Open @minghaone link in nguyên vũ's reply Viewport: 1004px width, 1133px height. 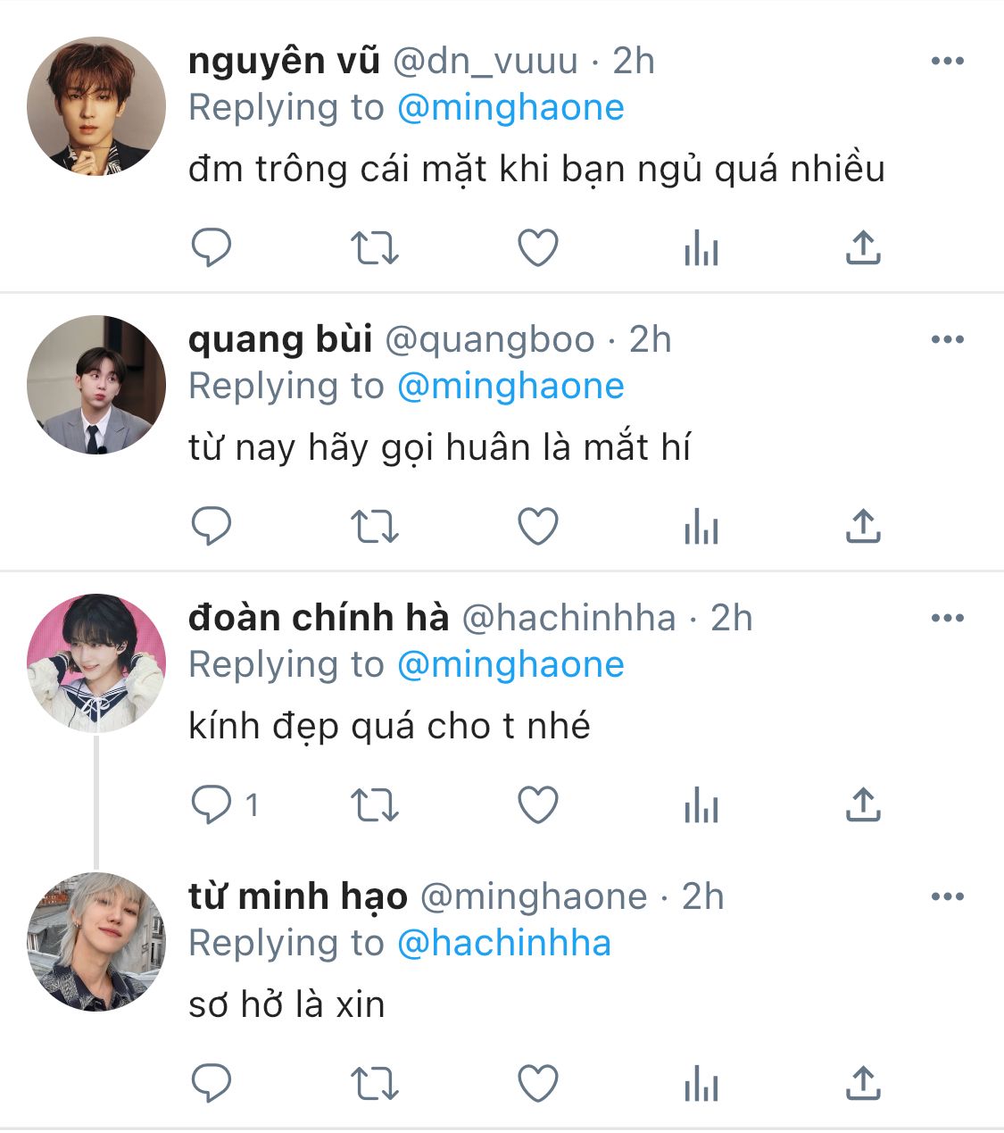[510, 108]
